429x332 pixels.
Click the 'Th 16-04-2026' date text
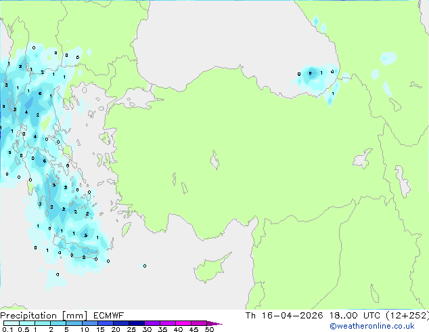pyautogui.click(x=284, y=316)
